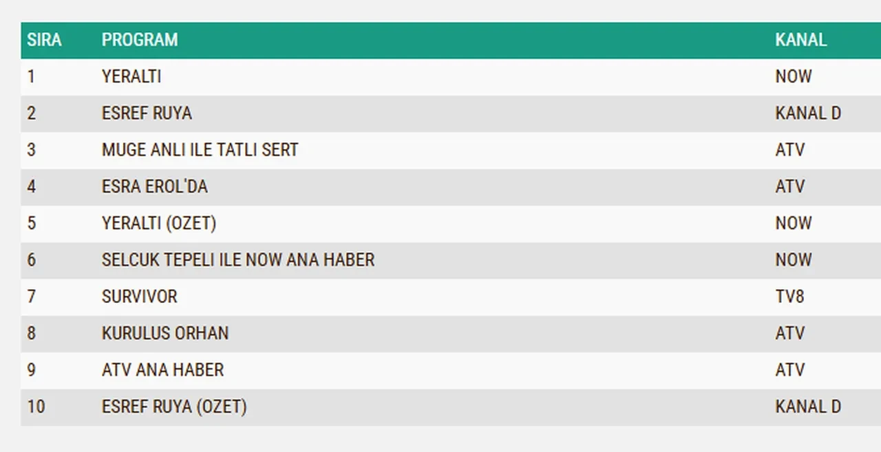Click the ATV ANA HABER program name
Image resolution: width=881 pixels, height=452 pixels.
pyautogui.click(x=162, y=370)
